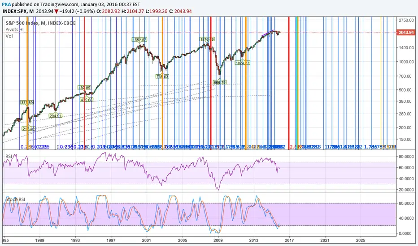Click the 2013 label on time axis
Image resolution: width=418 pixels, height=246 pixels.
coord(254,241)
